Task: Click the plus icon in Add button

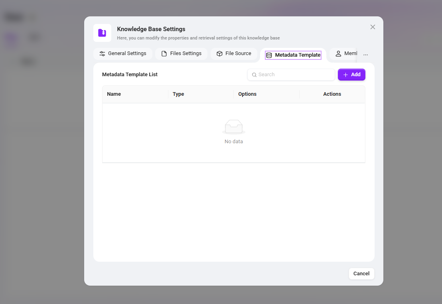Action: click(x=345, y=75)
